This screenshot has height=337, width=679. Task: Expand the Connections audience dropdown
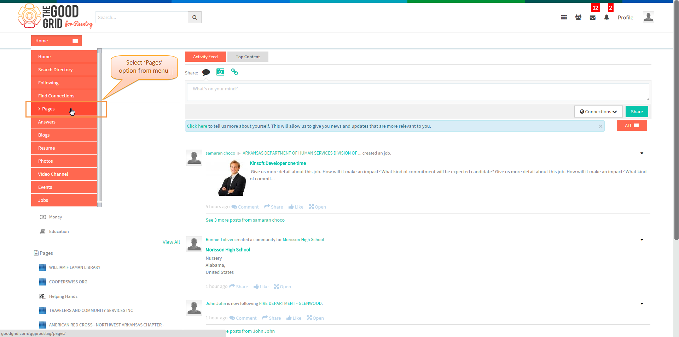point(598,112)
